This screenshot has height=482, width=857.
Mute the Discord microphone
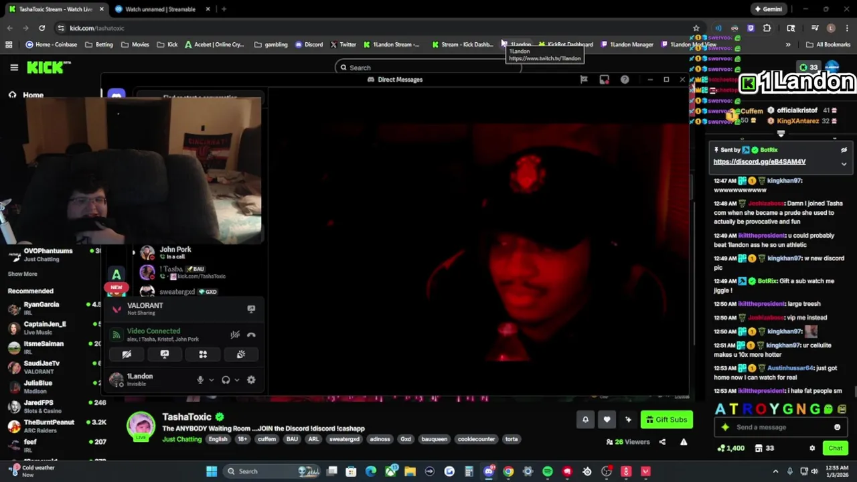(x=200, y=380)
